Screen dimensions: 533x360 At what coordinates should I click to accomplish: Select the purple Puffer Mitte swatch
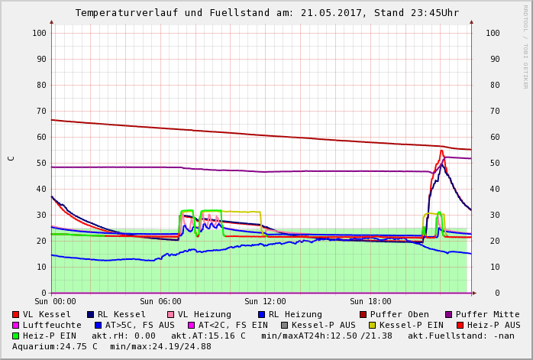tap(448, 314)
